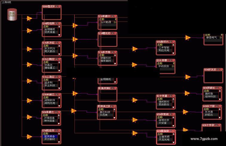Open the dropdown on the 44%长下影 box header
Image resolution: width=226 pixels, height=146 pixels.
tap(217, 106)
